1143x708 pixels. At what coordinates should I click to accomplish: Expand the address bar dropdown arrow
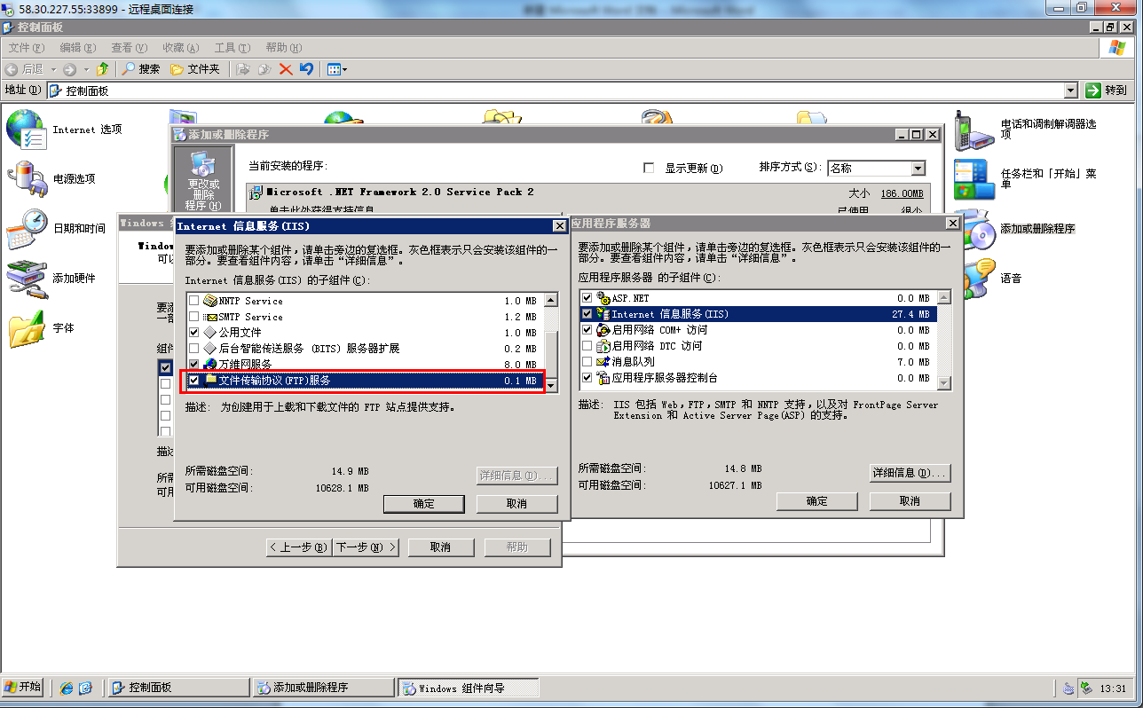[x=1070, y=90]
